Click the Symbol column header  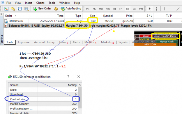[105, 16]
